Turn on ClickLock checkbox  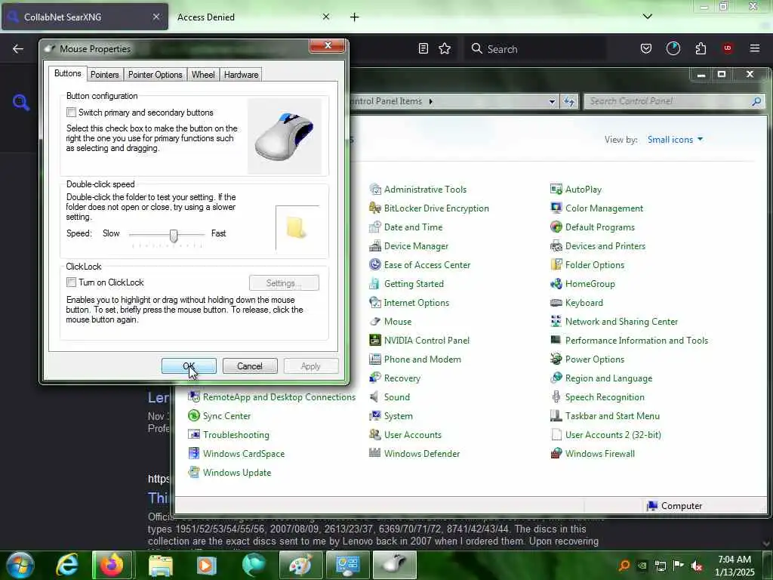point(72,282)
